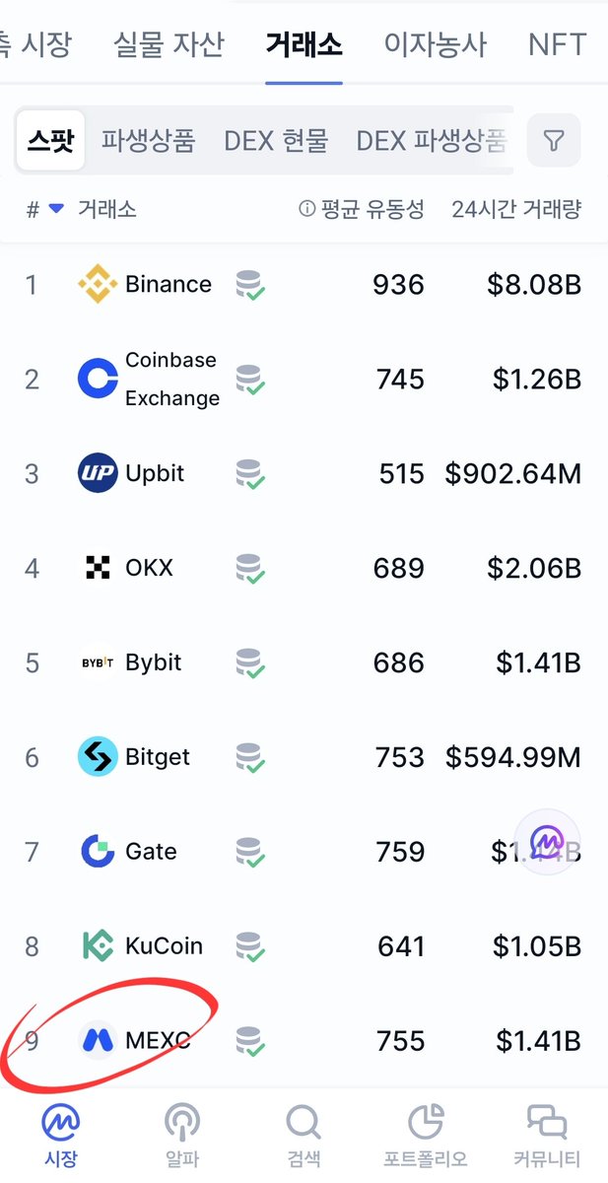Sort by the # rank arrow
608x1183 pixels.
56,209
